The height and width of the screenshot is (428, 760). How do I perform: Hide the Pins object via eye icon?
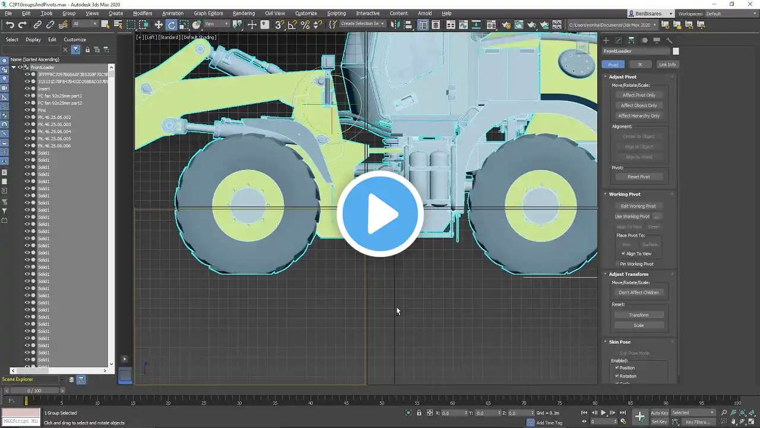tap(27, 110)
